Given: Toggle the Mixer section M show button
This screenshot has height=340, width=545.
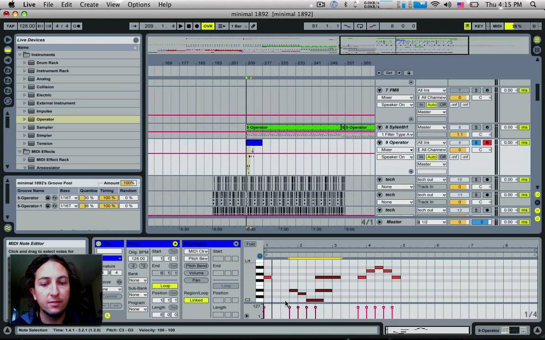Looking at the screenshot, I should click(x=537, y=211).
